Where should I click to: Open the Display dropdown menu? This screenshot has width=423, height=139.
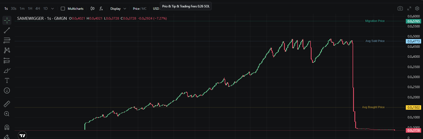tap(118, 9)
